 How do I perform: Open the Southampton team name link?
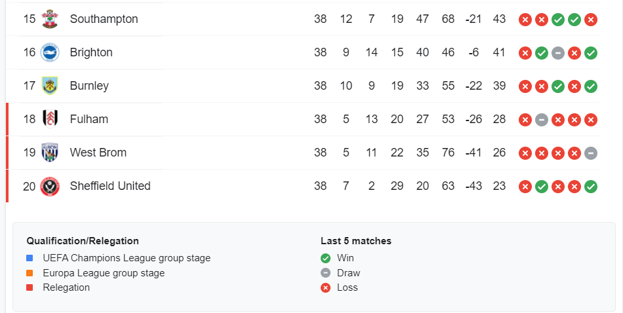(x=104, y=19)
